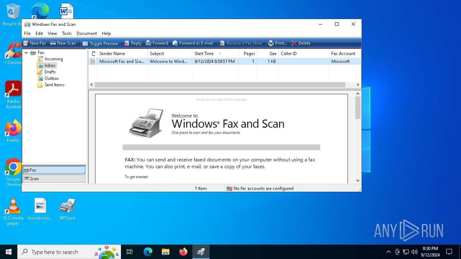Click message list horizontal scrollbar right arrow
The height and width of the screenshot is (259, 461).
358,85
